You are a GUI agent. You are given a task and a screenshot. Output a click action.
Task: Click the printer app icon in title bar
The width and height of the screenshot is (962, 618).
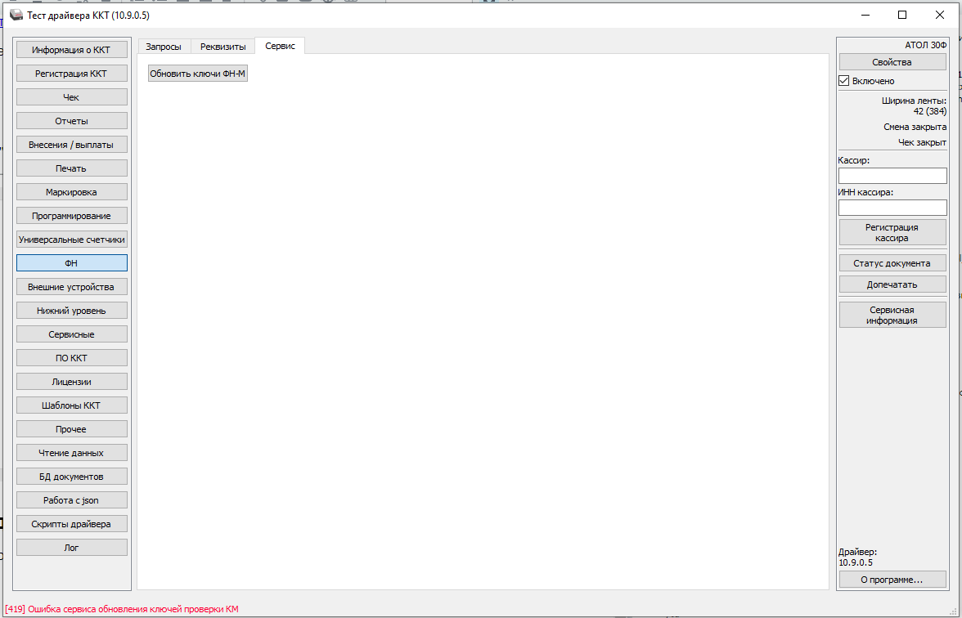(x=16, y=15)
